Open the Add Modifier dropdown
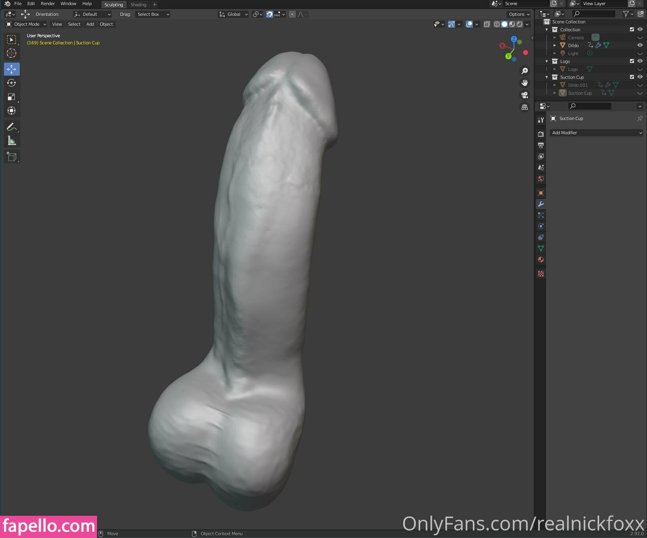This screenshot has height=538, width=647. point(596,133)
